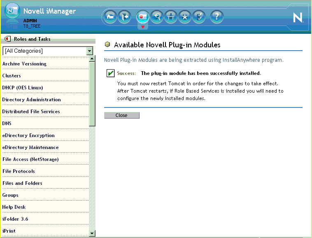Open the Favorites star icon
This screenshot has width=312, height=238.
[x=185, y=17]
